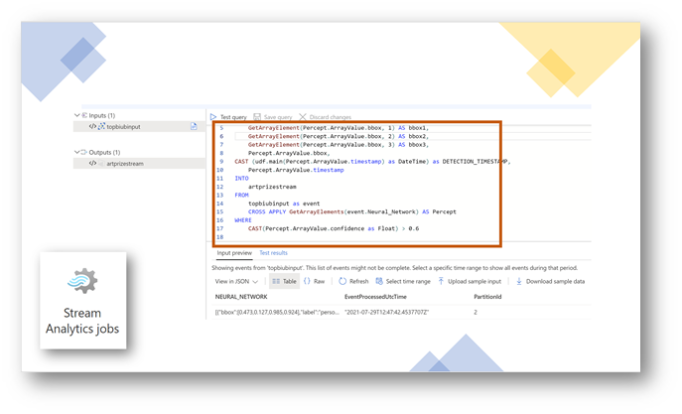Click the Upload sample input arrow icon
The image size is (682, 414).
(441, 281)
